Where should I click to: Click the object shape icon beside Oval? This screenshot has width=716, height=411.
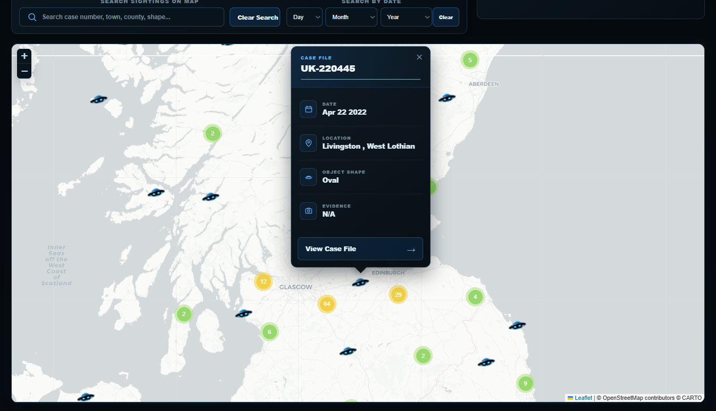click(308, 177)
